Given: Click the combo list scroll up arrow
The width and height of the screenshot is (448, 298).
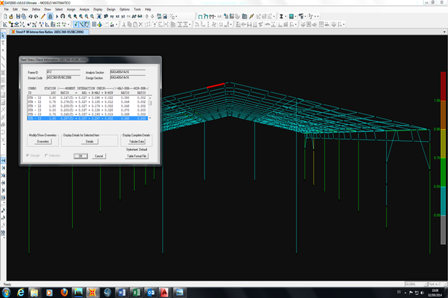Looking at the screenshot, I should coord(150,98).
